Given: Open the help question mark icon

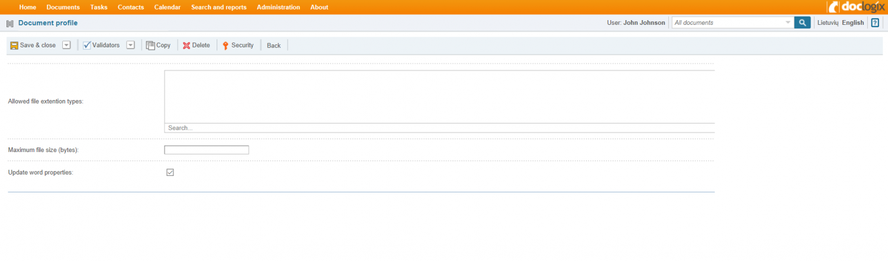Looking at the screenshot, I should tap(875, 23).
